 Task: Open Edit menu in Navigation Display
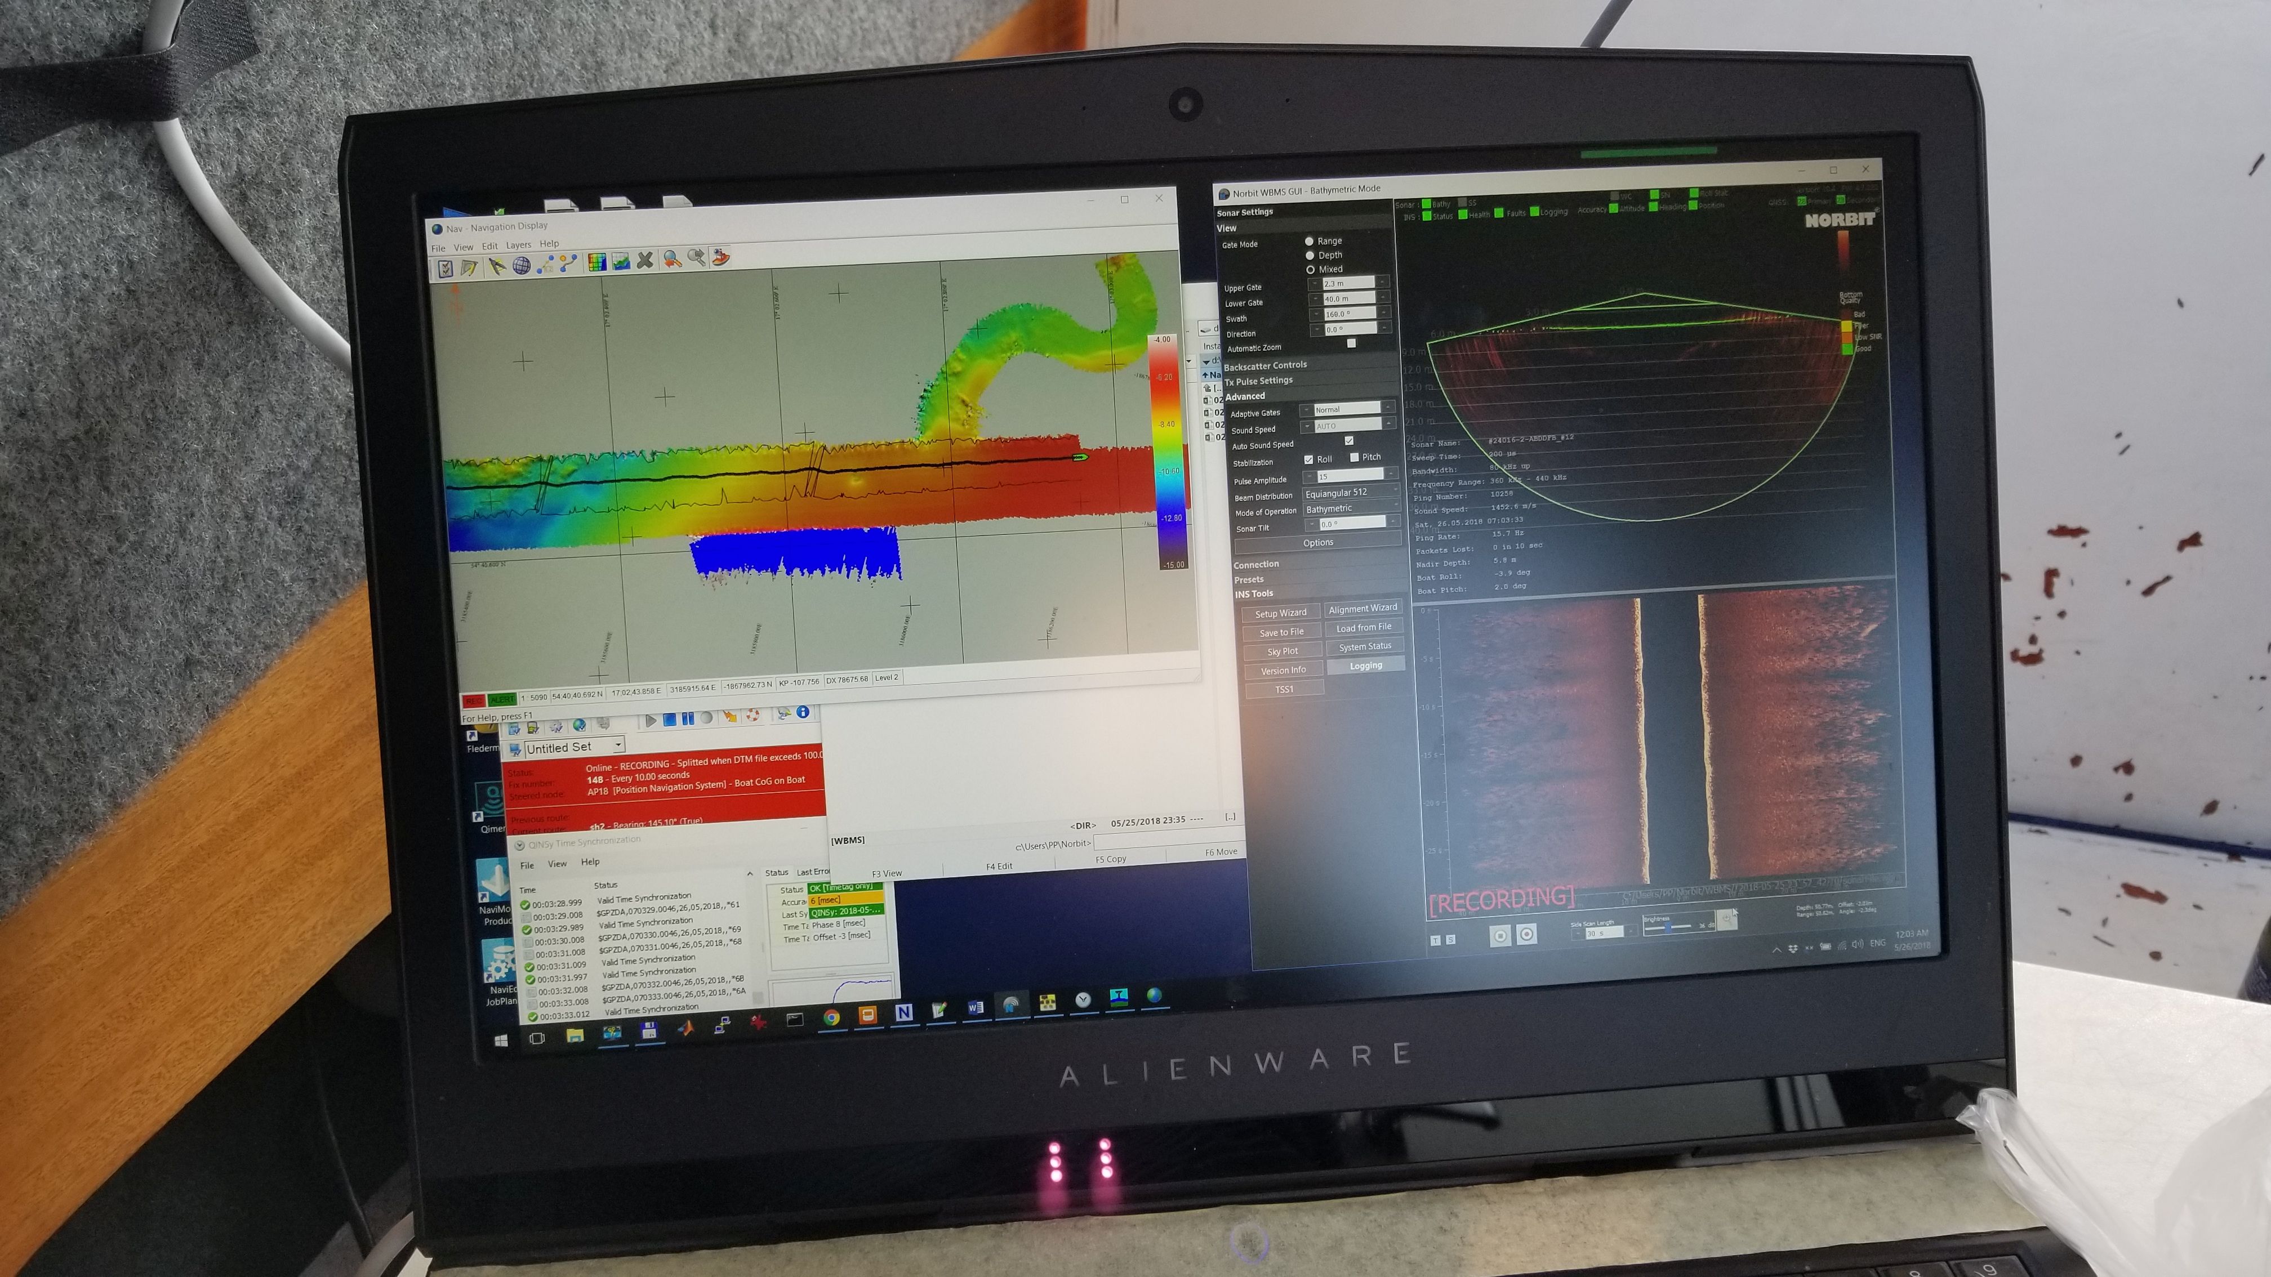pyautogui.click(x=489, y=247)
